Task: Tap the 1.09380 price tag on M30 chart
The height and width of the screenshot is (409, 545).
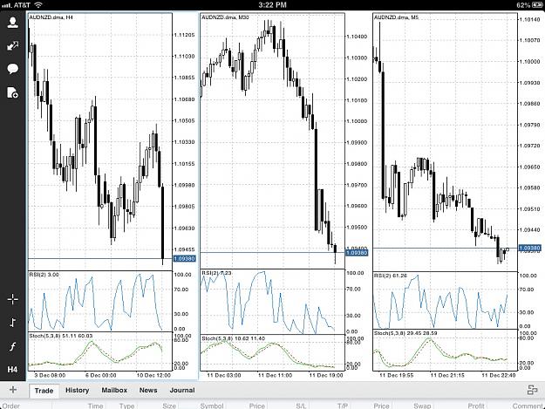Action: click(x=357, y=253)
